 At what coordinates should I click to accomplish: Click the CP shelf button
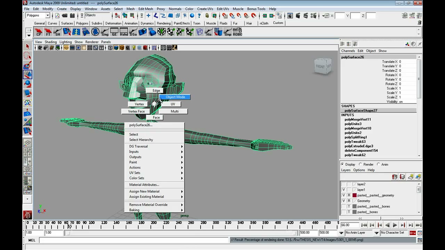(x=39, y=32)
